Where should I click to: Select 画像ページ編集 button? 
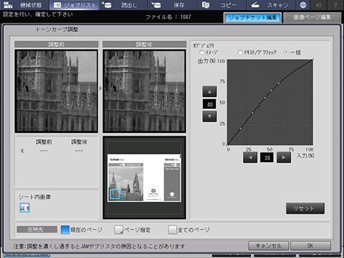312,18
